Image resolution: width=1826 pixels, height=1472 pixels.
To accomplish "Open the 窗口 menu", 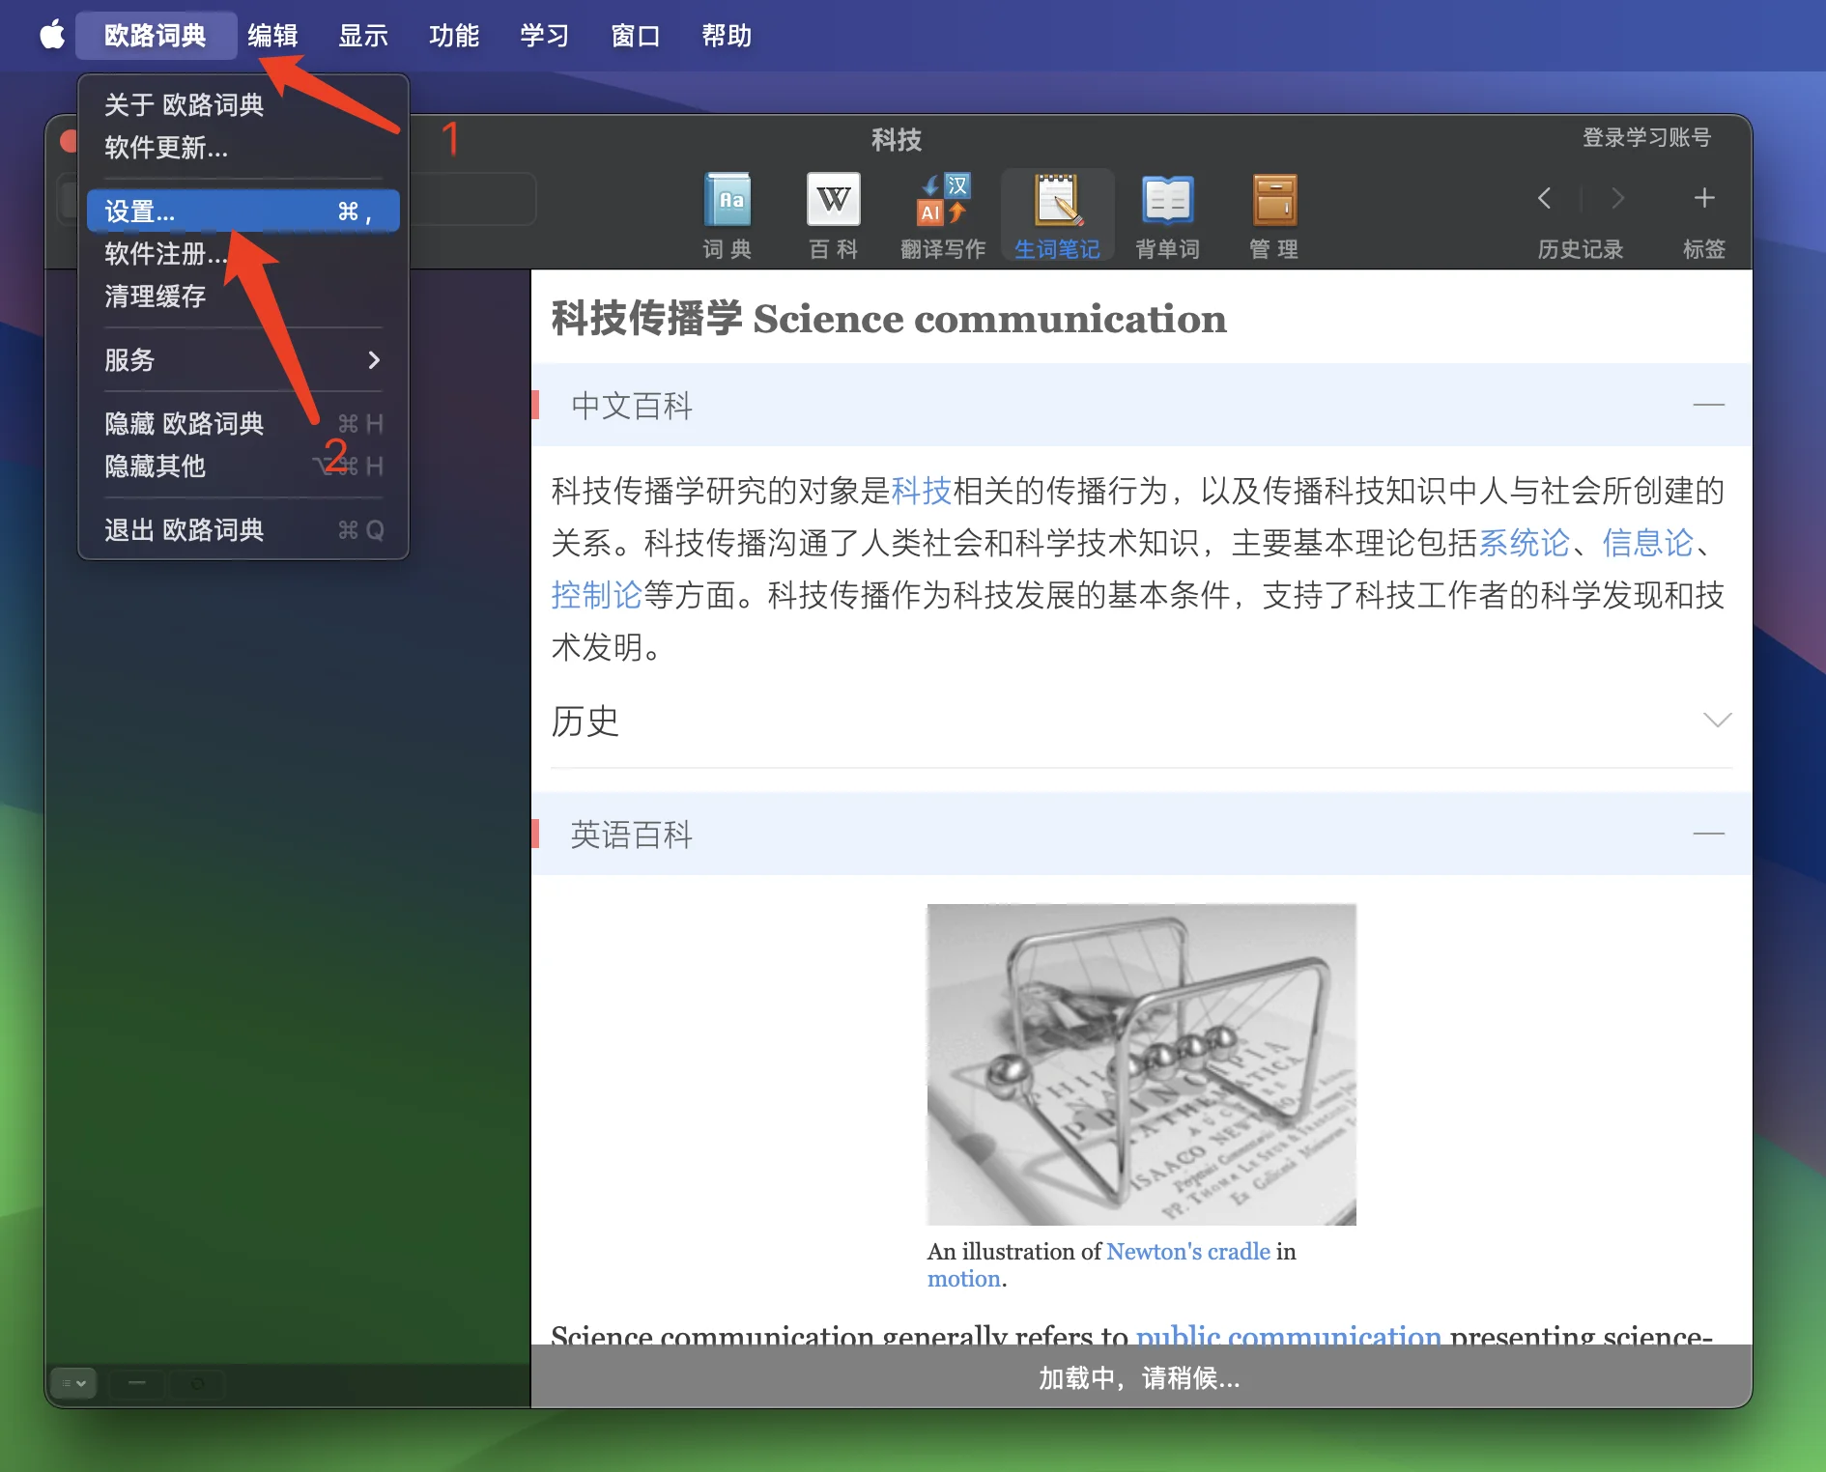I will [636, 36].
